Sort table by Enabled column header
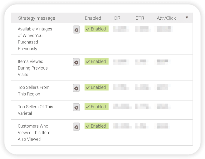Screen dimensions: 205x159 click(x=93, y=18)
